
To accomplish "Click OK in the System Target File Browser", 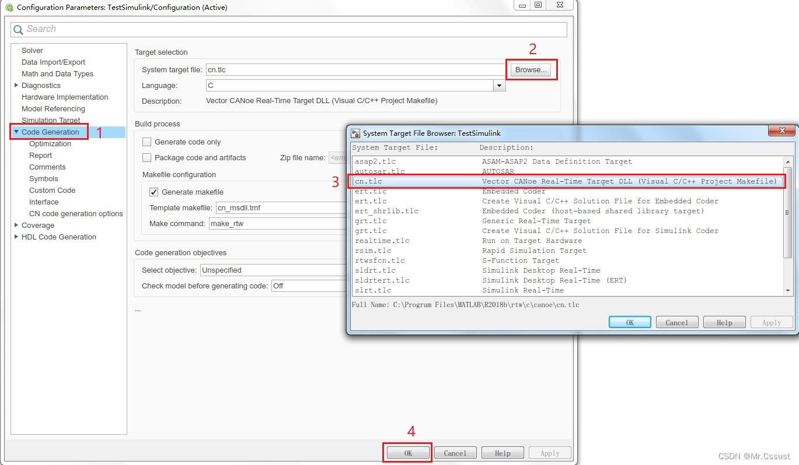I will 629,322.
